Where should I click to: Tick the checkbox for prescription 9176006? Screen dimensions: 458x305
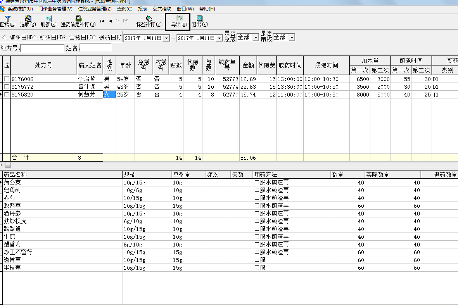pyautogui.click(x=7, y=79)
